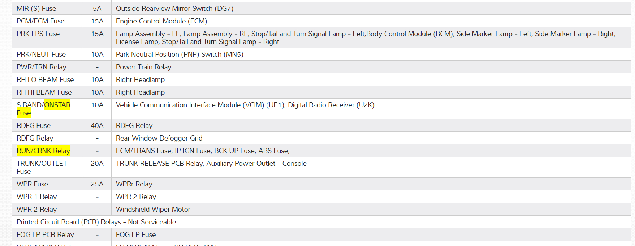
Task: Click the highlighted ONSTAR text
Action: (57, 105)
